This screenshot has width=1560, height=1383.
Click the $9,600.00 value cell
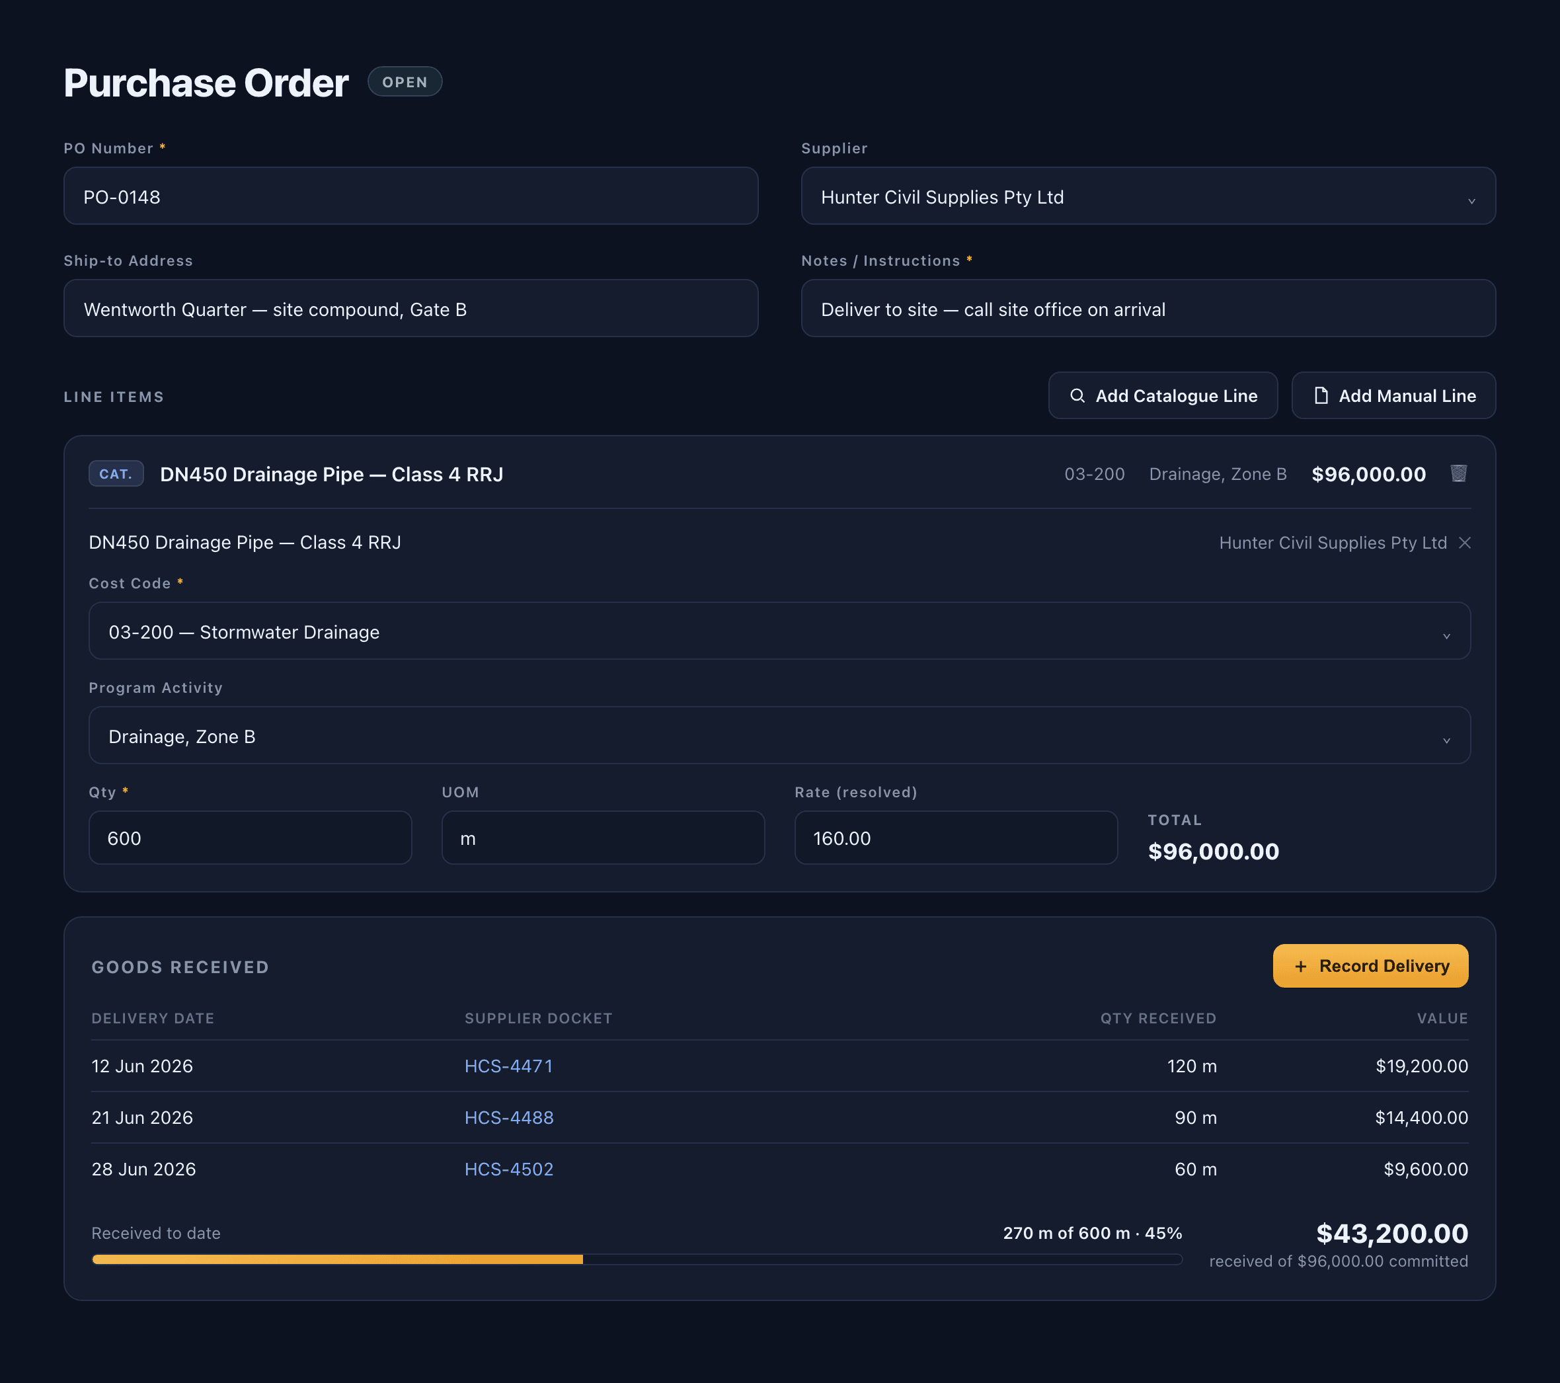coord(1426,1169)
